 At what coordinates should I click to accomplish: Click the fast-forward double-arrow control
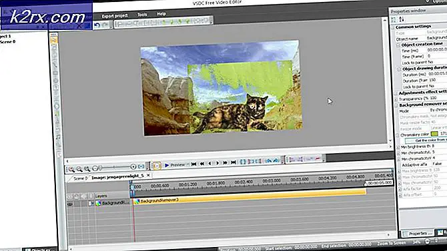tap(226, 162)
